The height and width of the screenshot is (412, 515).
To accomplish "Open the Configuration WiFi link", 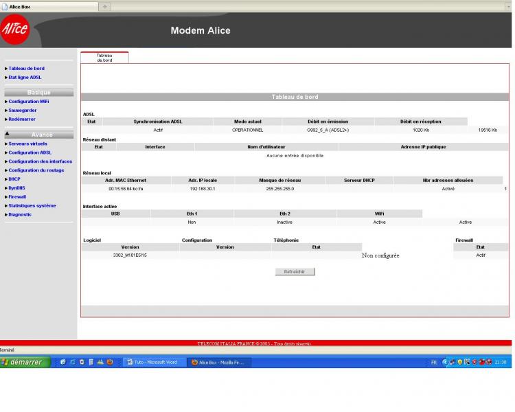I will click(x=29, y=102).
